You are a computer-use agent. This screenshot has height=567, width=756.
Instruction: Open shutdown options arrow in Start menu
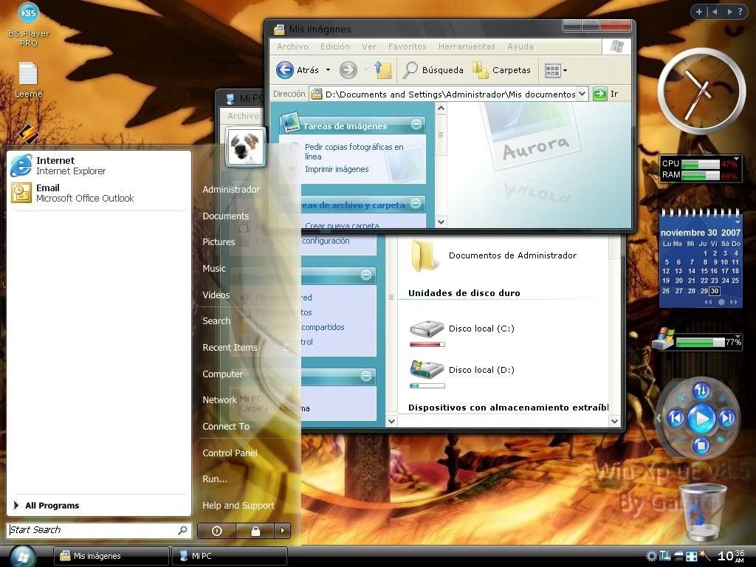tap(283, 531)
